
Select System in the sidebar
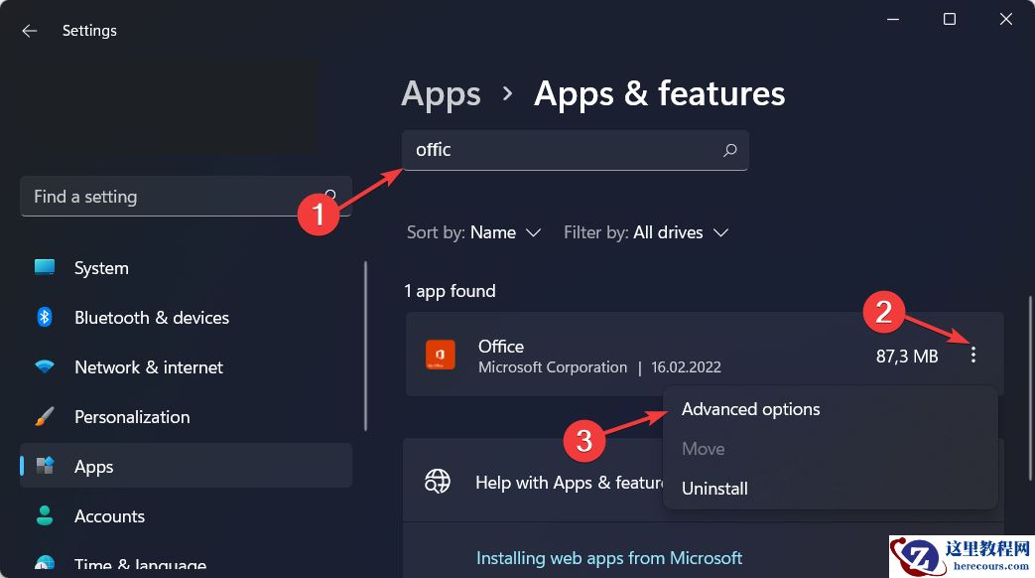(x=100, y=267)
